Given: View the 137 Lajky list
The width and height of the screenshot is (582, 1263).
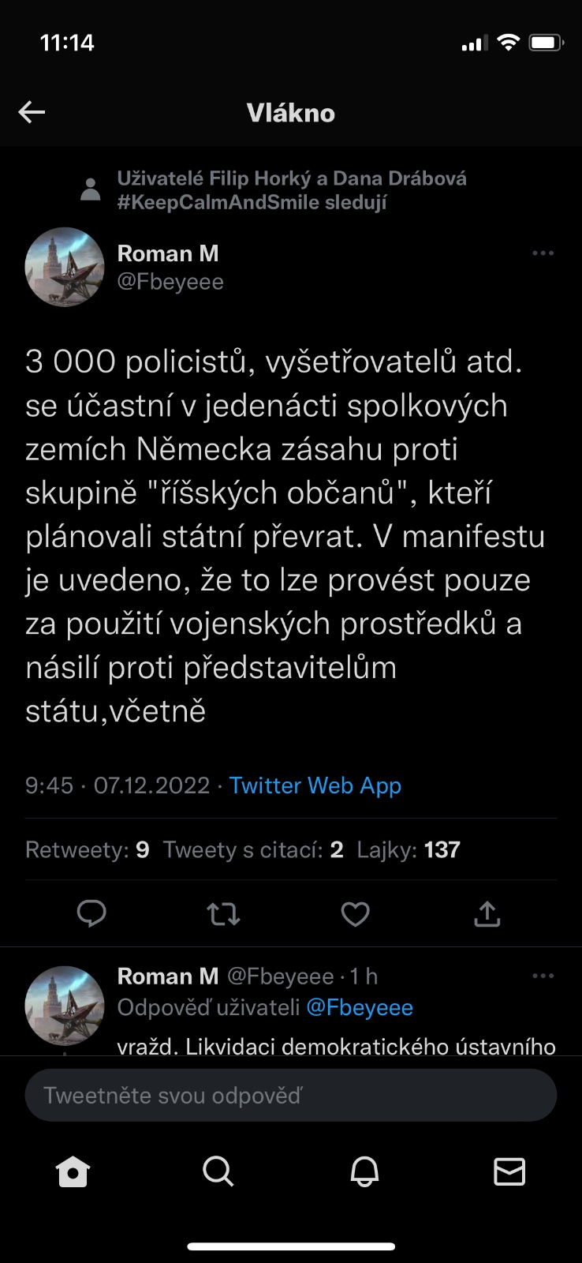Looking at the screenshot, I should coord(409,849).
